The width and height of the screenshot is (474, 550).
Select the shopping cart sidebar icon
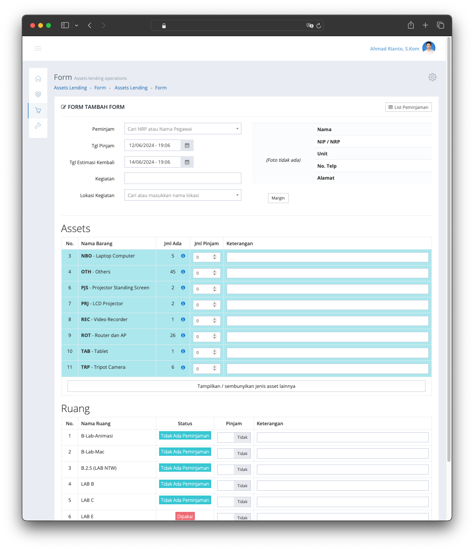[38, 110]
